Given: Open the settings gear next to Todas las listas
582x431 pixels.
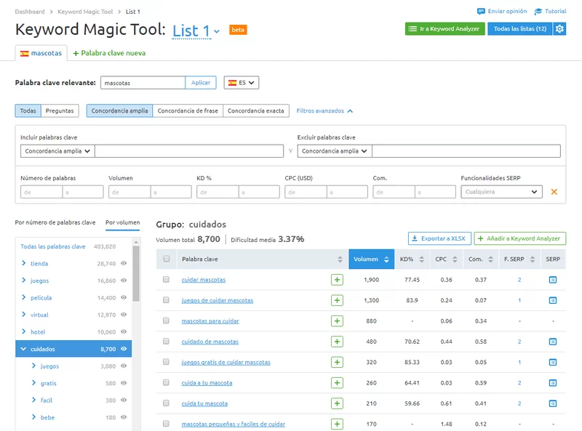Looking at the screenshot, I should pyautogui.click(x=559, y=29).
